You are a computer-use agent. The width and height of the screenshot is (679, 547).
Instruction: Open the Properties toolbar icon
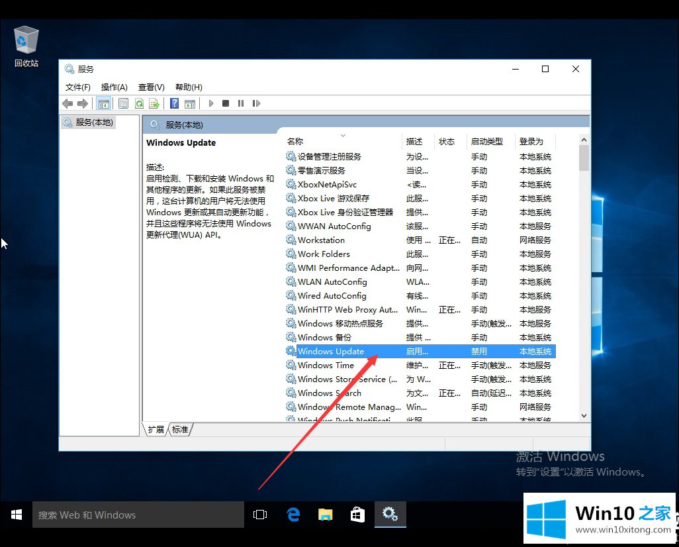123,103
